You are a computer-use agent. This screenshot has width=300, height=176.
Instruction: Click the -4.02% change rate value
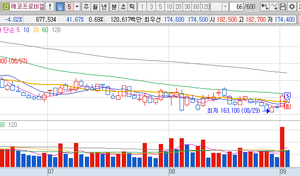[13, 19]
